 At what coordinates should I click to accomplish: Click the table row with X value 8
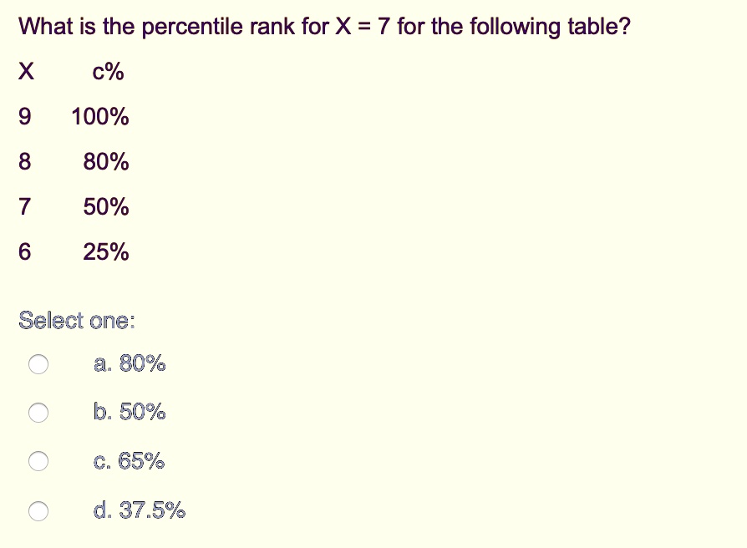(x=25, y=161)
